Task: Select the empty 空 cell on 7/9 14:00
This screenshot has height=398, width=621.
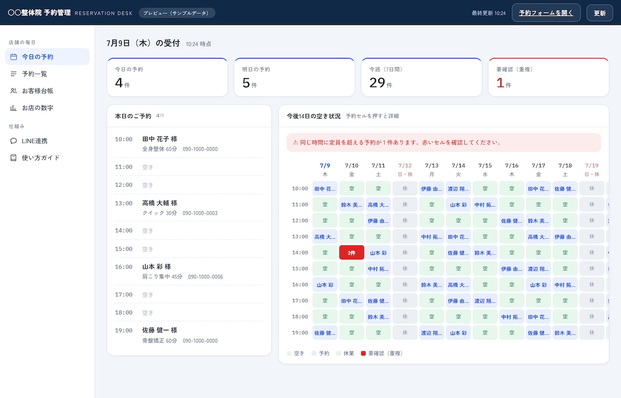Action: tap(325, 252)
